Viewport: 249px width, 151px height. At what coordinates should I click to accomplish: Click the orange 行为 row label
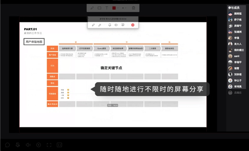click(x=52, y=66)
